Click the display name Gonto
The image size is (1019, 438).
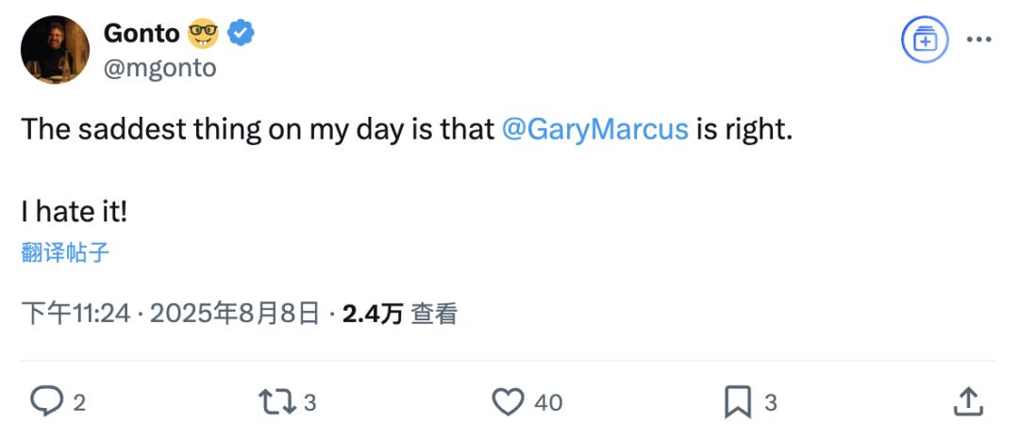pyautogui.click(x=141, y=33)
